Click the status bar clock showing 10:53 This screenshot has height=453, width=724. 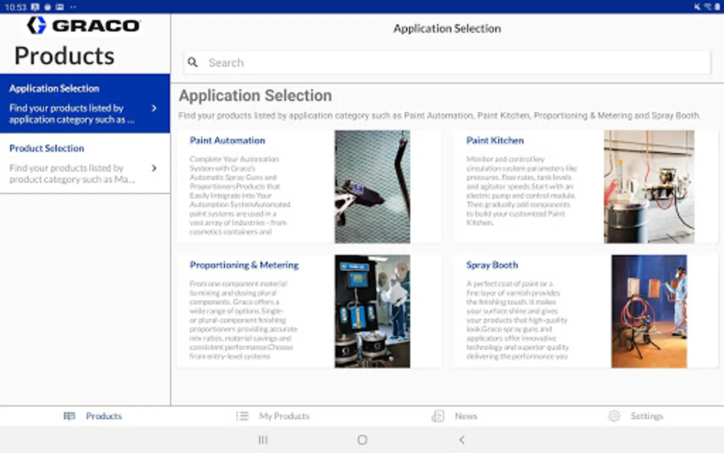click(x=16, y=7)
